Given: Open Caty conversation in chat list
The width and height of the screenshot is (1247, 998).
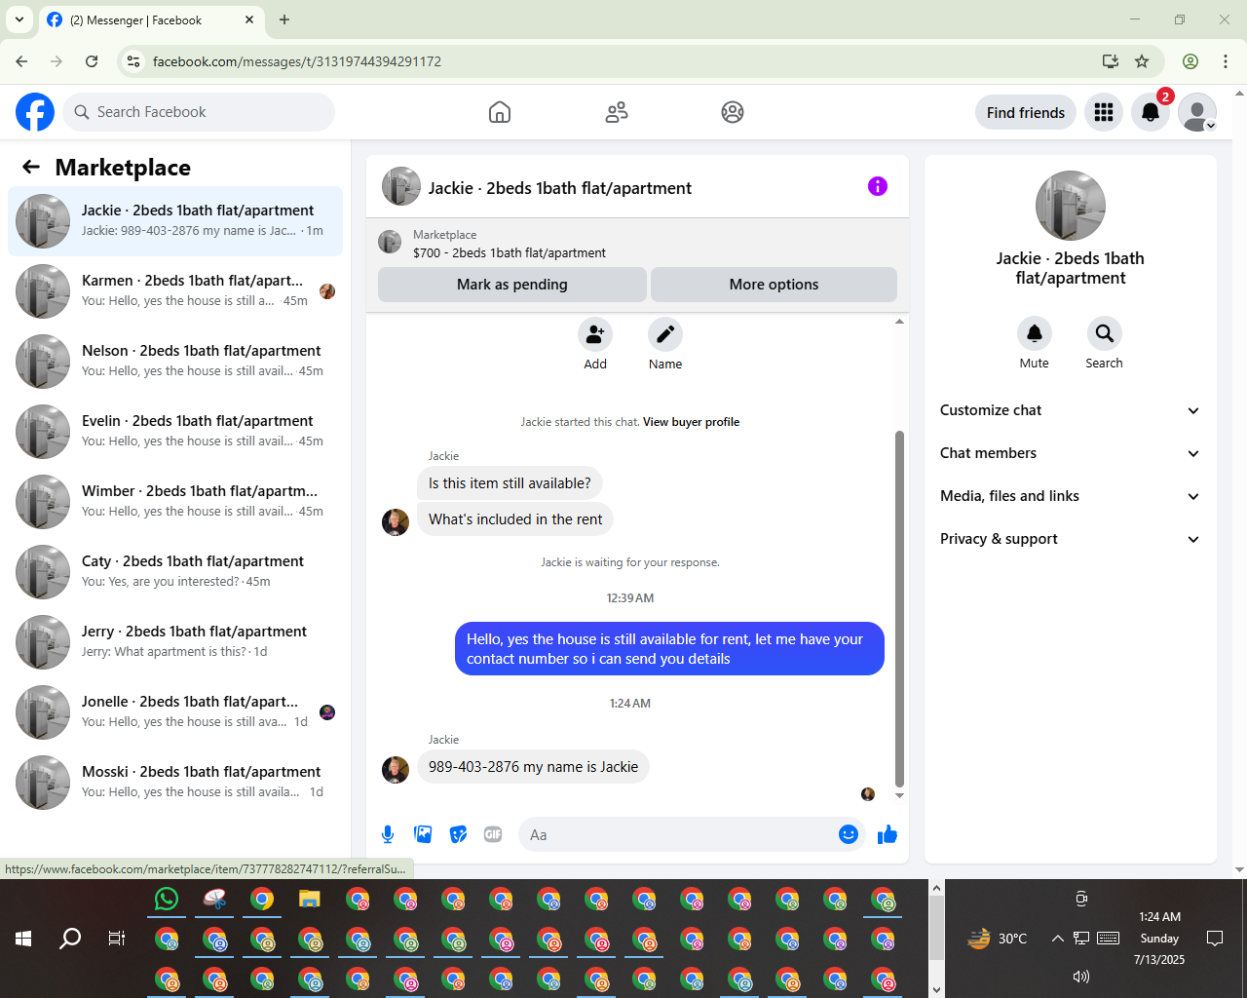Looking at the screenshot, I should point(175,572).
